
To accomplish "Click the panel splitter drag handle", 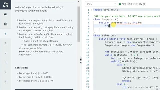I will click(x=81, y=60).
